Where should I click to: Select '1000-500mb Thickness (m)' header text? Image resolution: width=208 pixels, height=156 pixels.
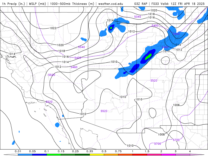(x=72, y=4)
